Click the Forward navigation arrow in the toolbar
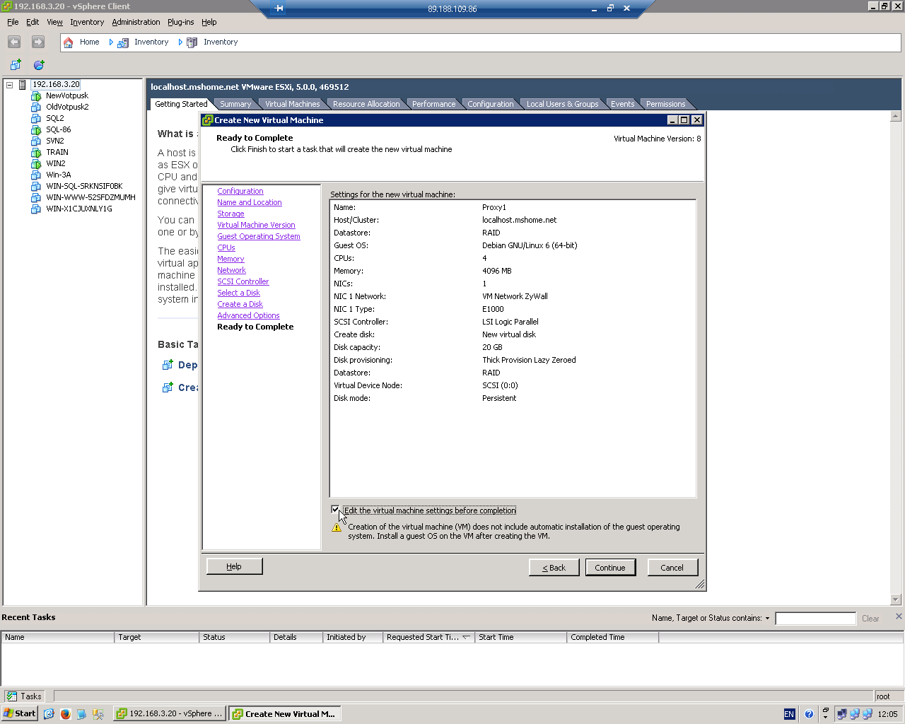 point(38,42)
